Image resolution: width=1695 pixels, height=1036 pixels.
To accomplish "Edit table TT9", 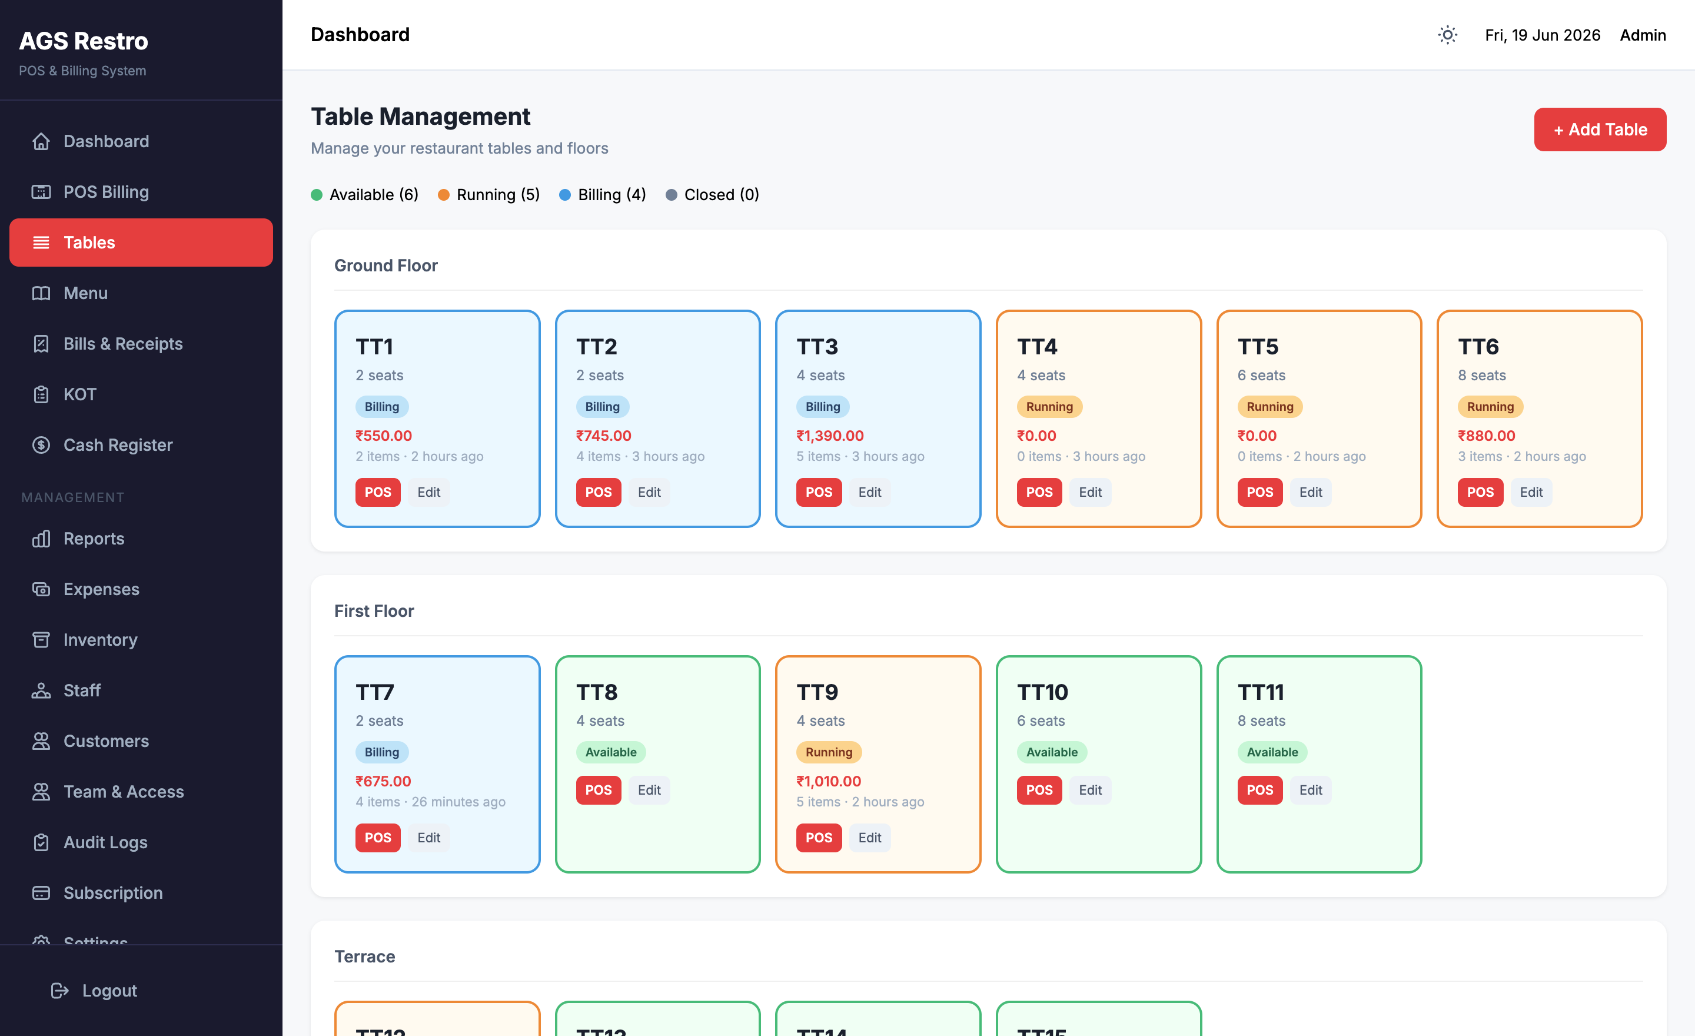I will click(x=869, y=838).
